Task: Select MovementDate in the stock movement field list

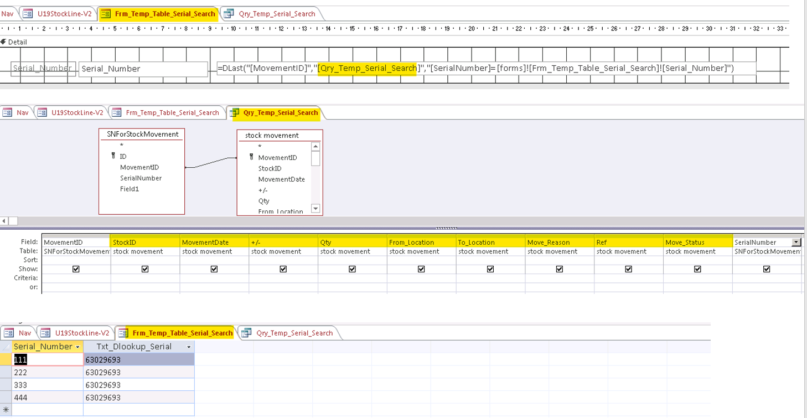Action: click(281, 179)
